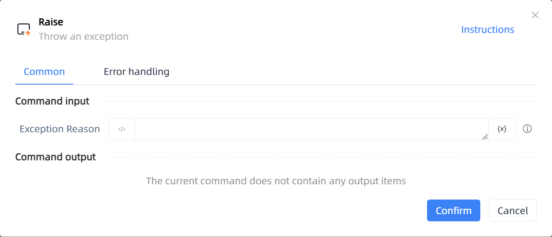Open the Error handling tab
The width and height of the screenshot is (552, 237).
[x=136, y=71]
